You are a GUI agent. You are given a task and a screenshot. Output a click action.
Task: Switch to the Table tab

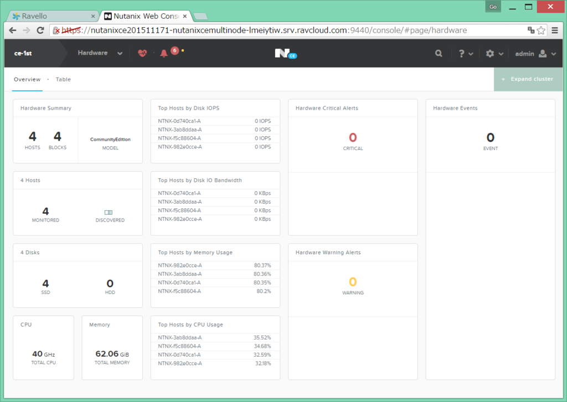click(63, 80)
